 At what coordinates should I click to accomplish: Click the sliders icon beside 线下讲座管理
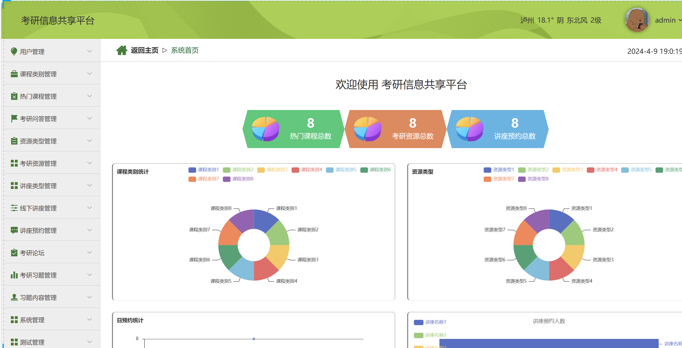[x=14, y=208]
